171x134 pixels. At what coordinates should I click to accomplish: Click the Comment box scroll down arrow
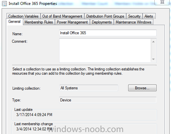point(153,59)
